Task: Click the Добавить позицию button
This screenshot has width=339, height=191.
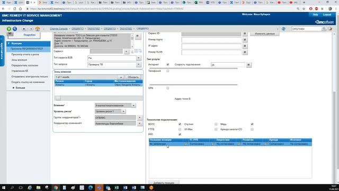Action: (164, 183)
